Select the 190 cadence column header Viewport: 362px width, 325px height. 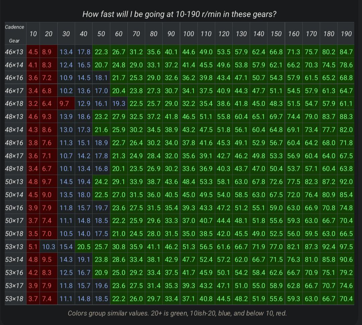[x=346, y=34]
